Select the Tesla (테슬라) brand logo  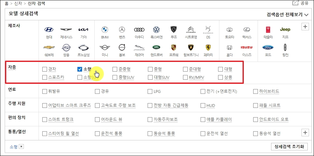[x=268, y=30]
